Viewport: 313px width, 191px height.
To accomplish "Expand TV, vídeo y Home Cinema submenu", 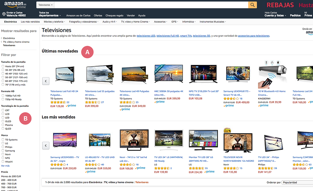I will tap(135, 22).
